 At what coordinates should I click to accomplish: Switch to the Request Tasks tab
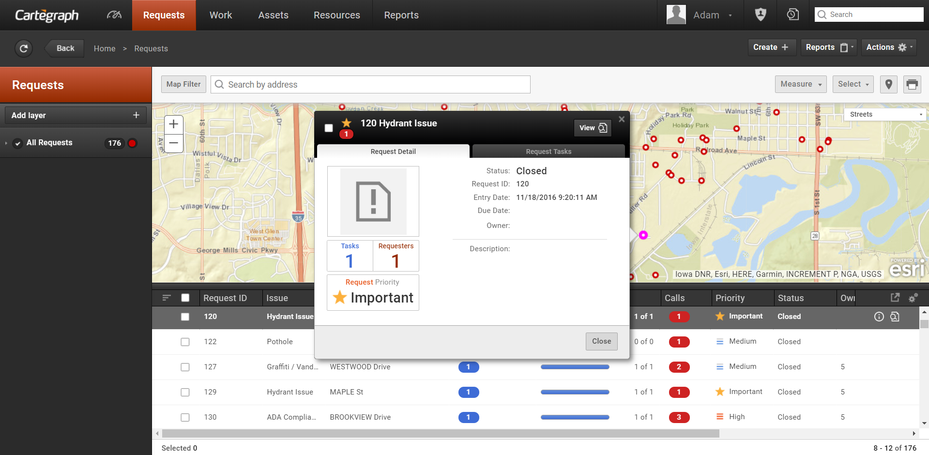point(548,152)
